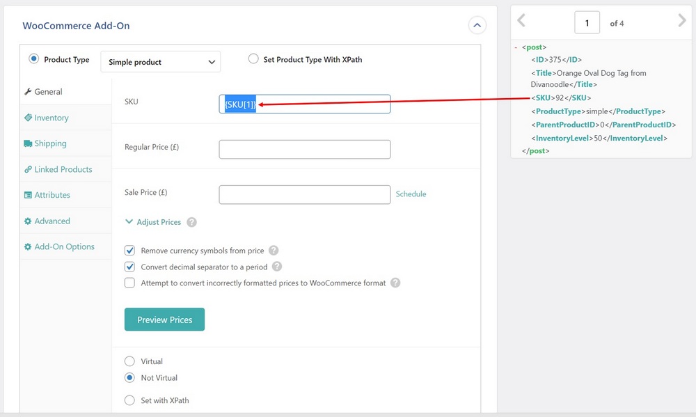Screen dimensions: 696x417
Task: Open the Simple product dropdown
Action: click(160, 61)
